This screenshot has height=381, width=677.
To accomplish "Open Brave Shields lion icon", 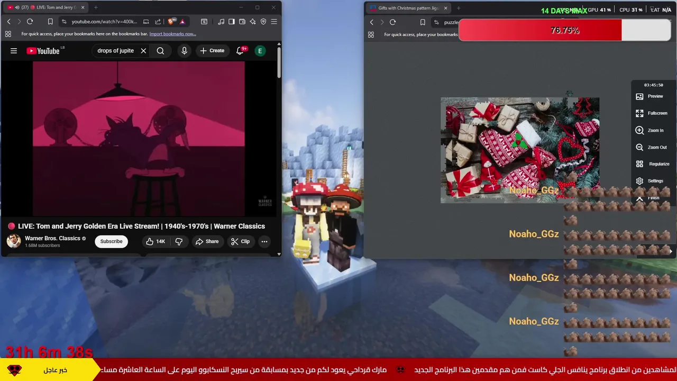I will click(x=171, y=22).
